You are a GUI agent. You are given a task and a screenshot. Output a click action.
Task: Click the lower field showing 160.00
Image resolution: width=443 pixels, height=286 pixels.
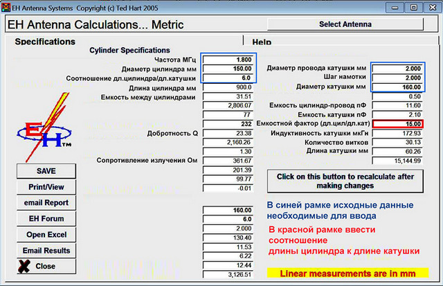228,210
